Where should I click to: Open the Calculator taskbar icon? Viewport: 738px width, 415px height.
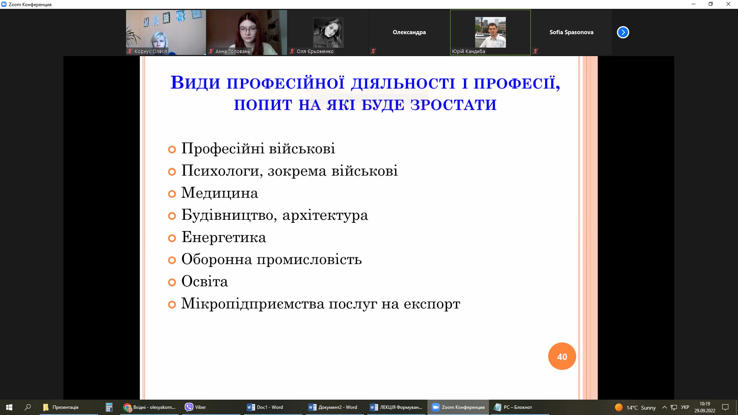tap(109, 407)
